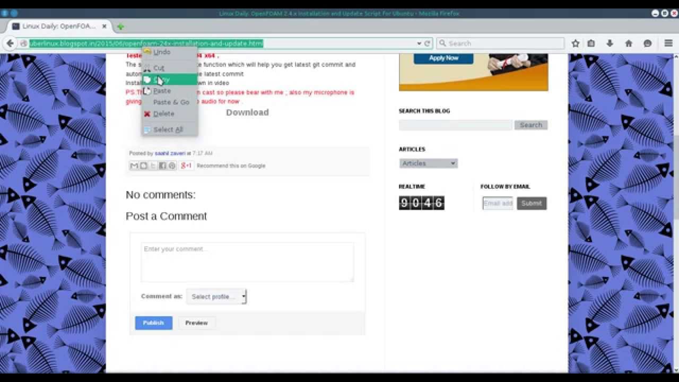Click the realtime visitor counter 9046
This screenshot has height=382, width=679.
click(421, 203)
